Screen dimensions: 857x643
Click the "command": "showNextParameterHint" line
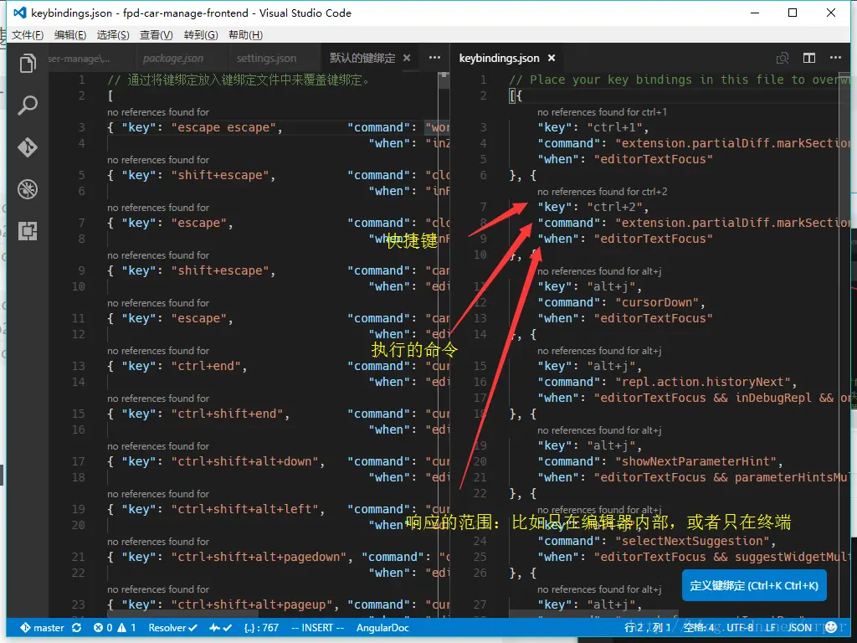[659, 461]
